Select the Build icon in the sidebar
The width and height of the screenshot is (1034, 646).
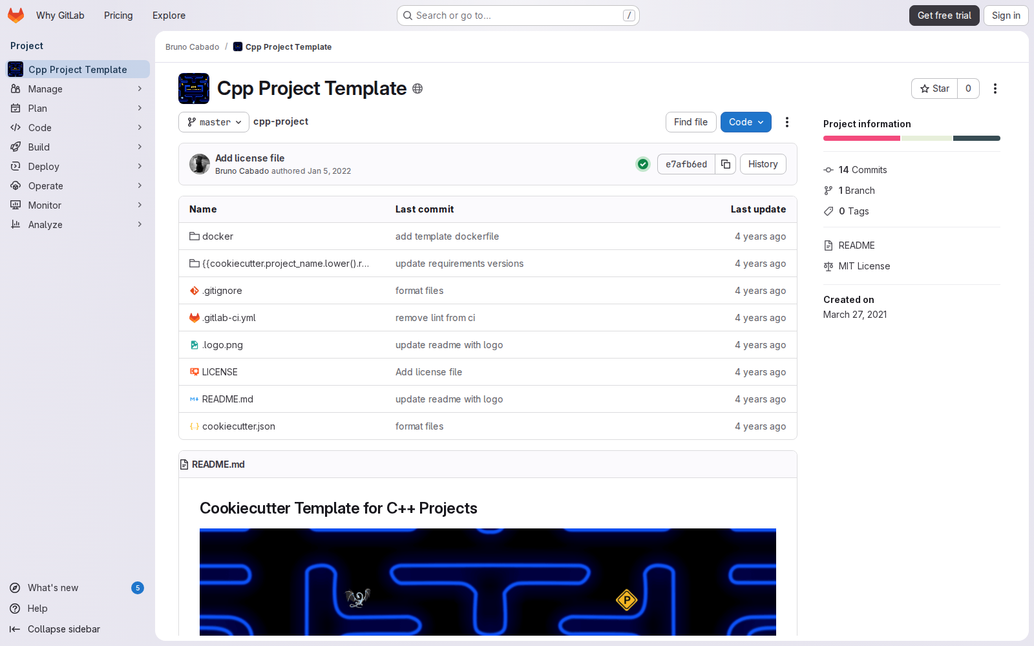(x=16, y=147)
